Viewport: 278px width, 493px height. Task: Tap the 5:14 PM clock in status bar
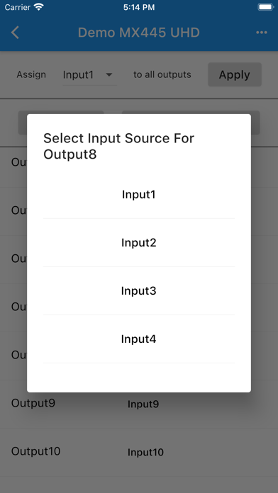click(139, 7)
